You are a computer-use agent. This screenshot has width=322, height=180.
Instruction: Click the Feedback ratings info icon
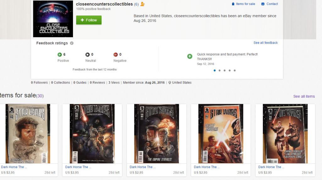pos(72,43)
